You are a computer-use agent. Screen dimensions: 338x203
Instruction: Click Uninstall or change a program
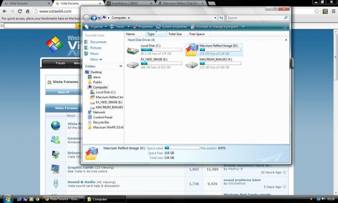coord(214,27)
